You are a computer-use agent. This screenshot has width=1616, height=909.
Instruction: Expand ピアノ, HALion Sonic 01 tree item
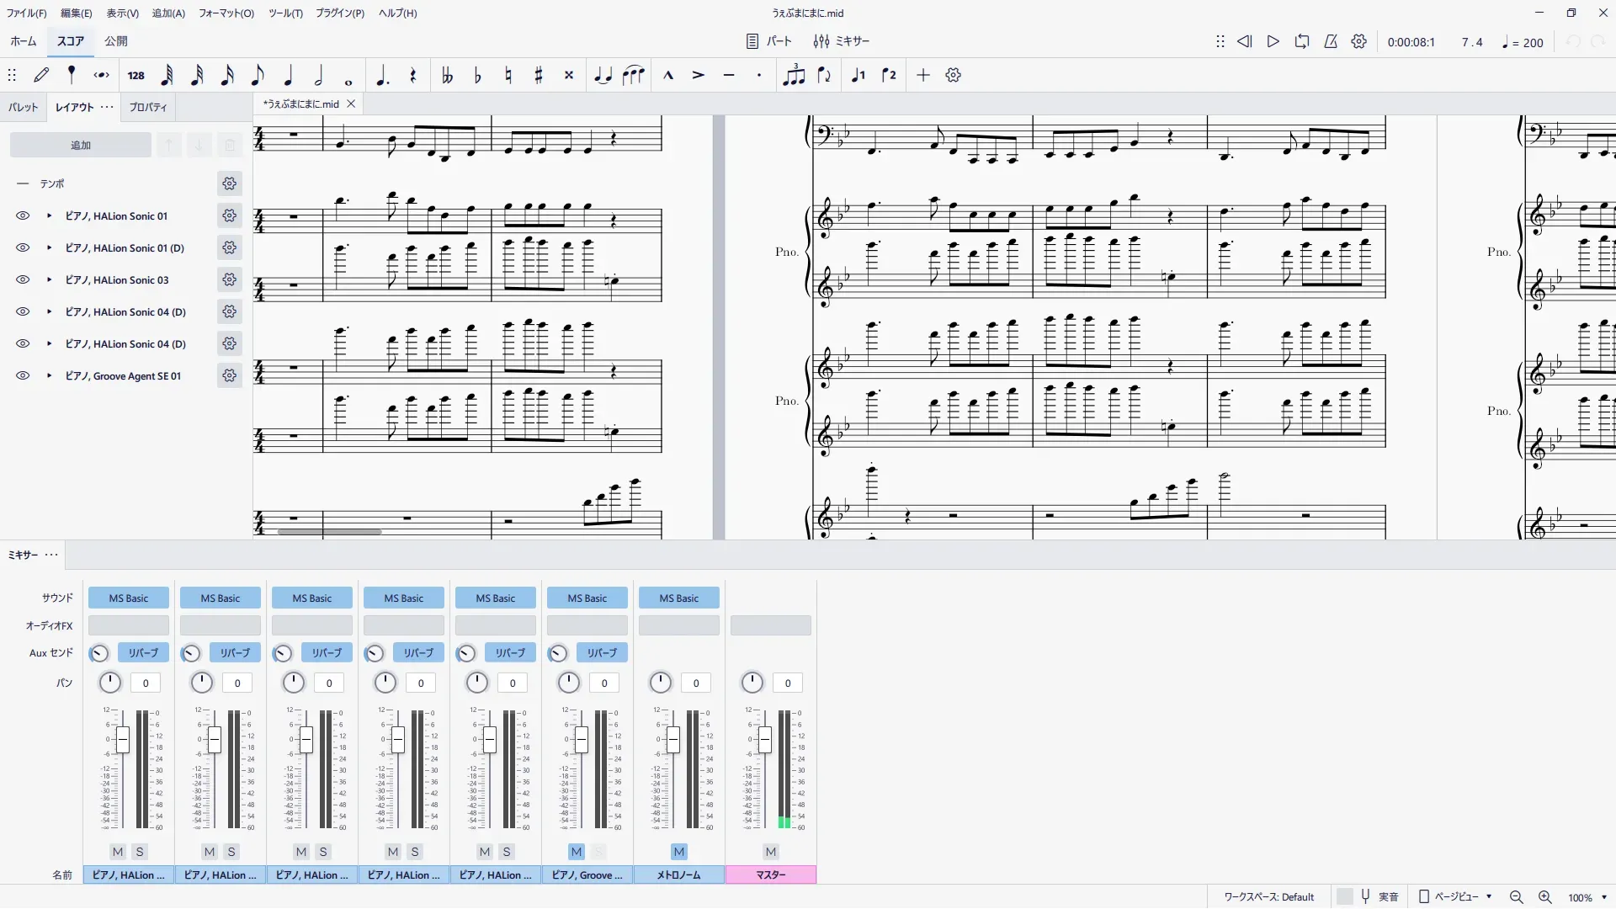point(50,216)
